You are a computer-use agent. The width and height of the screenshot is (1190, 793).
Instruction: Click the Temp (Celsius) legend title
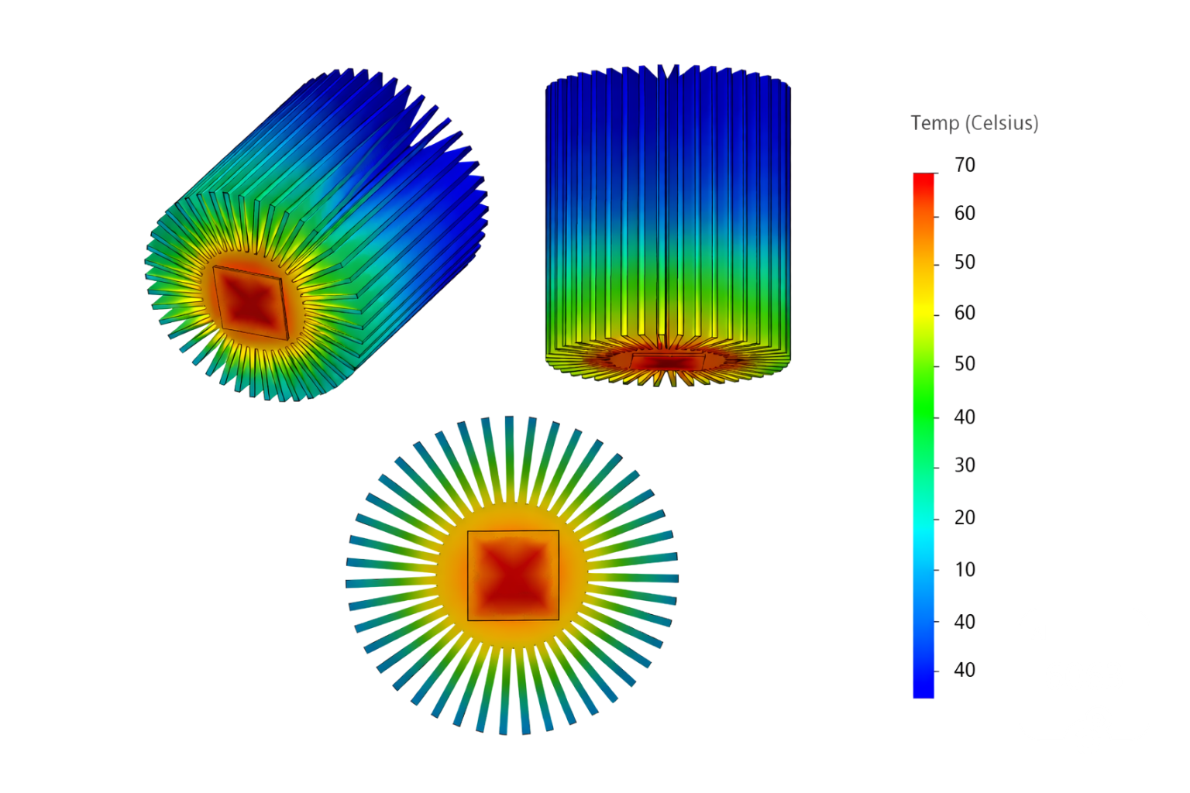pyautogui.click(x=974, y=123)
